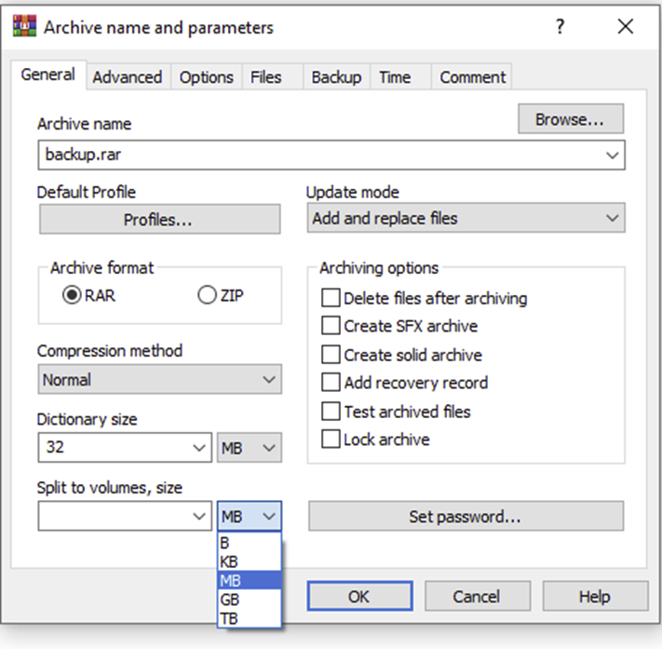Expand the Compression method dropdown
662x649 pixels.
159,380
